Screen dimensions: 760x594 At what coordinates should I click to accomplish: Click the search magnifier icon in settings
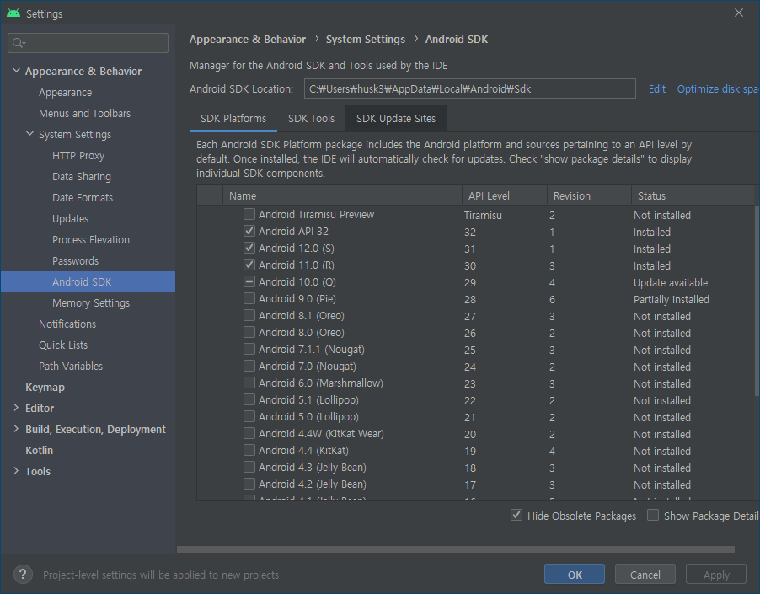19,43
